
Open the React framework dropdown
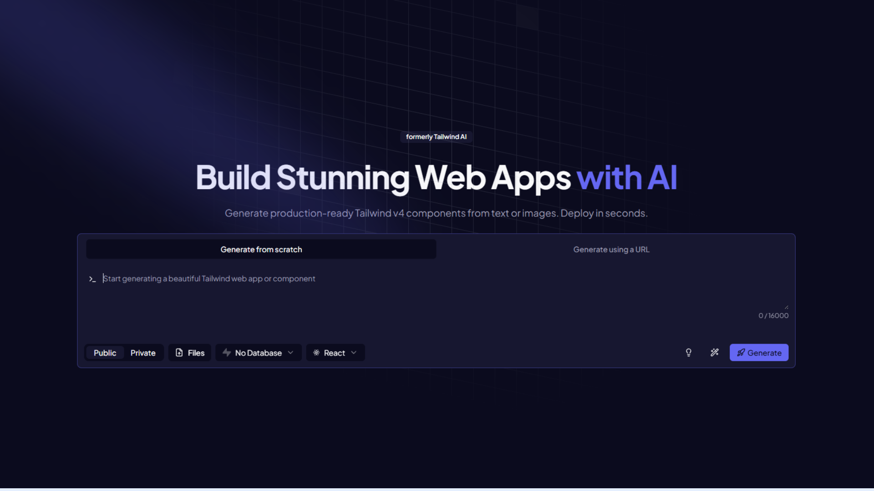pos(335,352)
